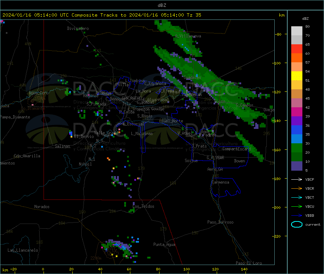The height and width of the screenshot is (274, 324).
Task: Click the Agua_Toro place label
Action: 39,93
